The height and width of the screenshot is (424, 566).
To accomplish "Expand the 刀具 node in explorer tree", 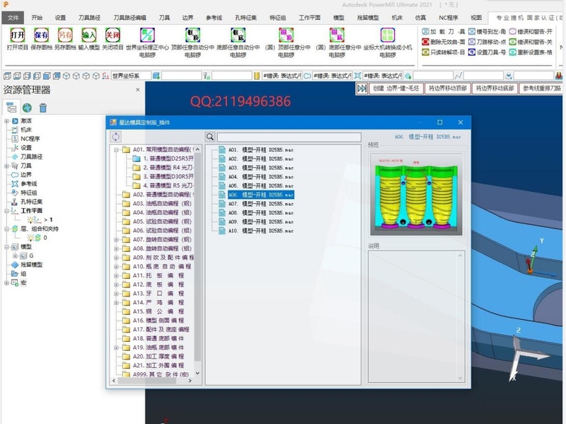I will click(x=6, y=165).
